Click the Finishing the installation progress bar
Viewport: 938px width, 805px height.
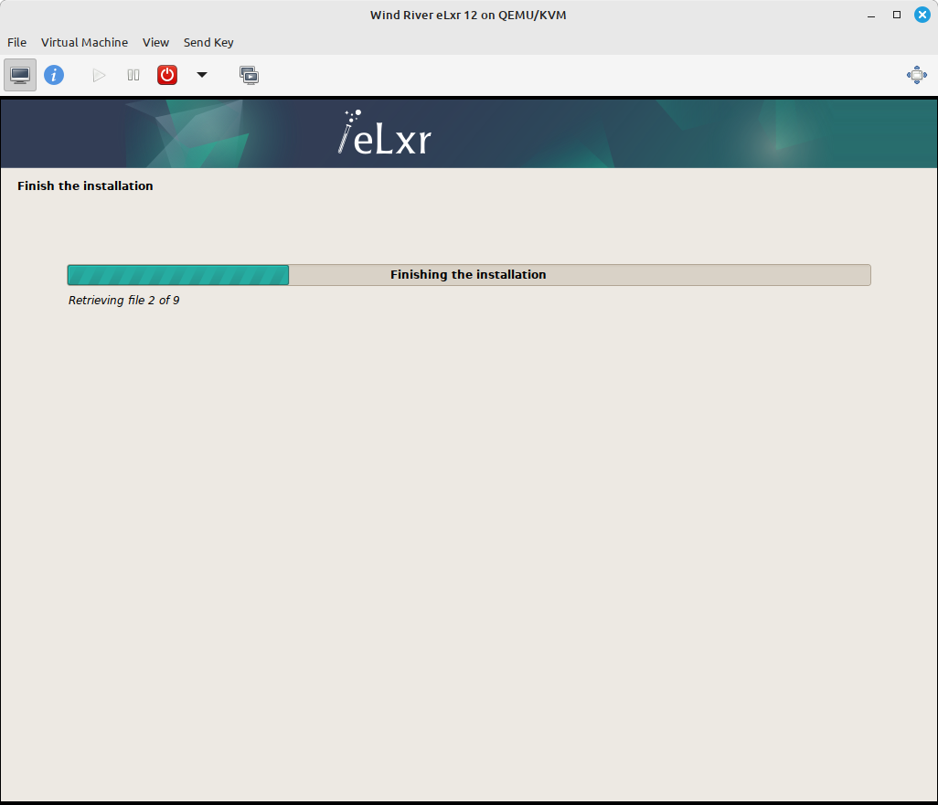[468, 274]
